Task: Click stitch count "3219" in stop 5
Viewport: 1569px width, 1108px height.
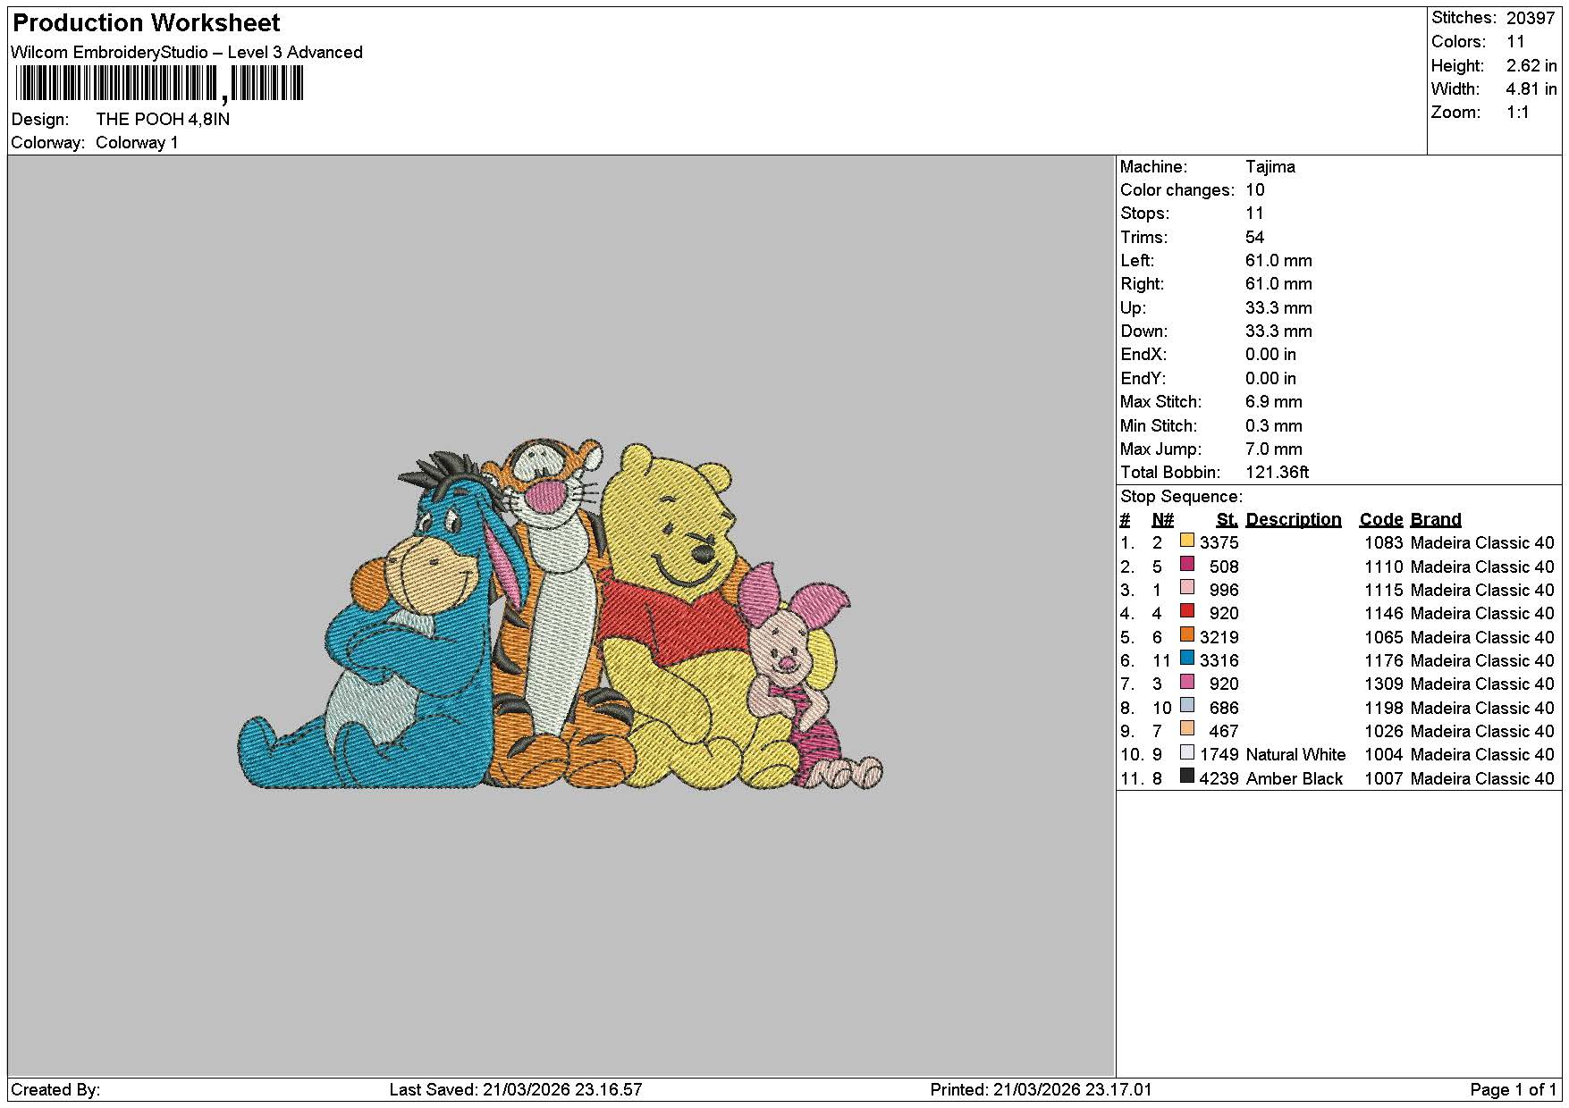Action: pyautogui.click(x=1219, y=638)
